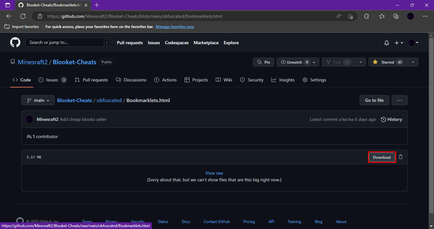Screen dimensions: 434x229
Task: Open the user avatar menu in GitHub header
Action: pos(413,43)
